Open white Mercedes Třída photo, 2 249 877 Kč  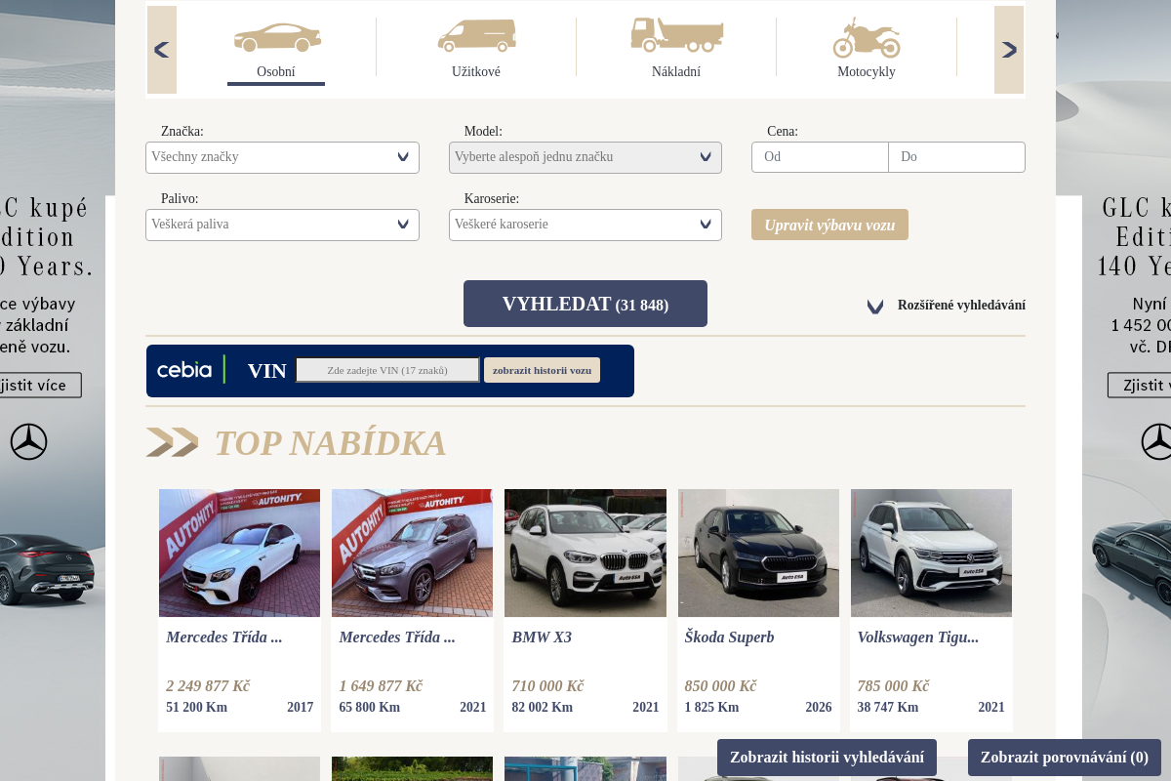[239, 553]
